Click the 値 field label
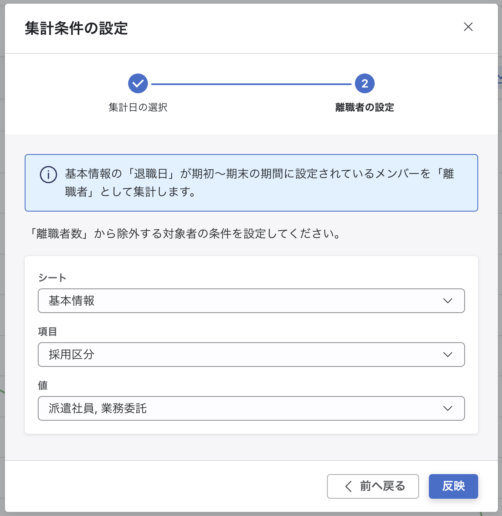 click(43, 385)
